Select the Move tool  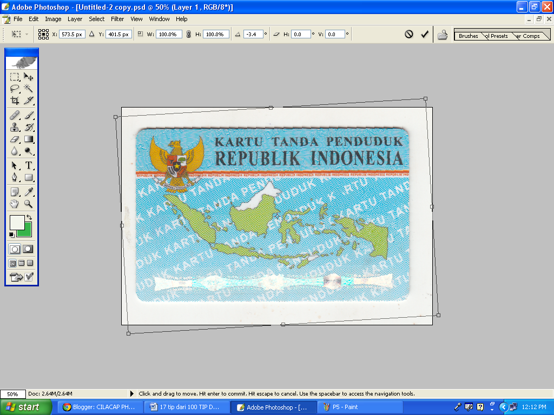tap(28, 77)
